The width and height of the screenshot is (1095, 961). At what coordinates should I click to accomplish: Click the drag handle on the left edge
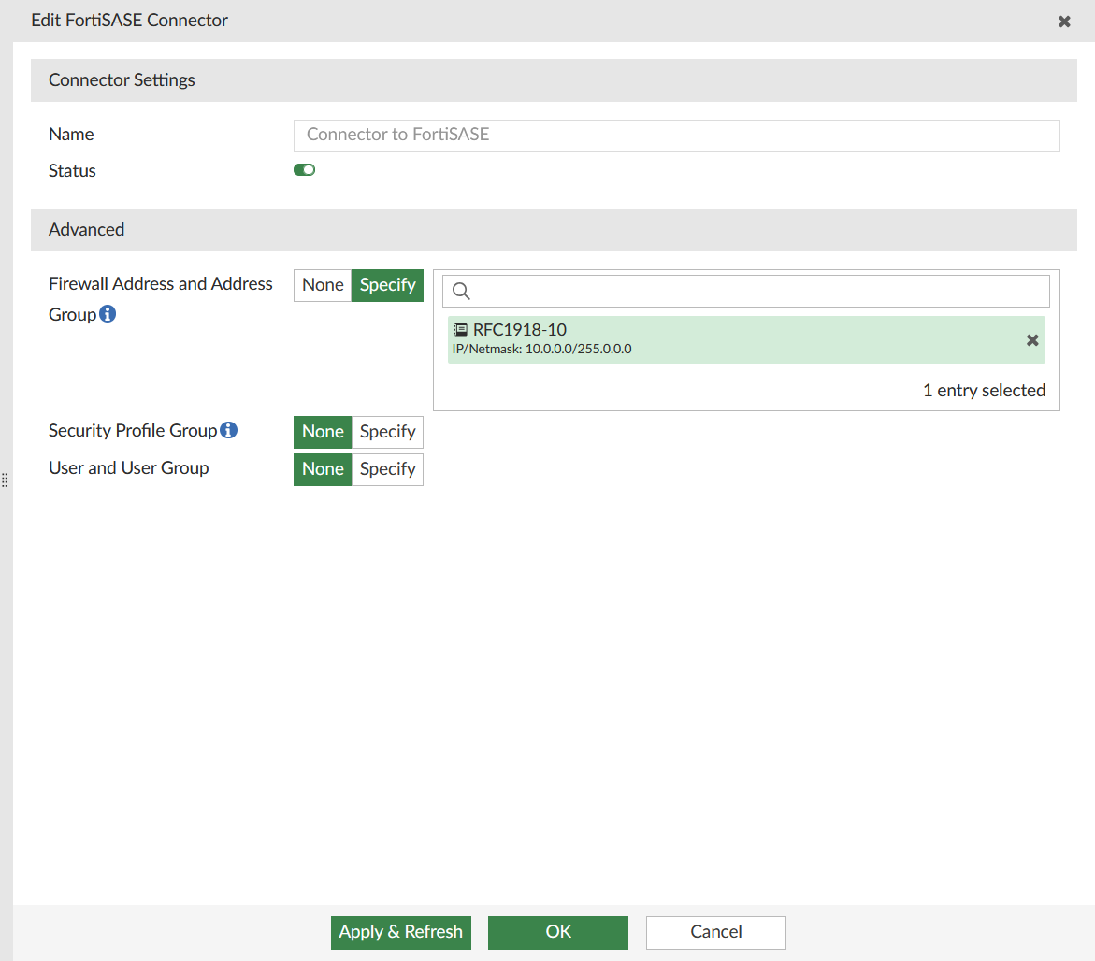[5, 480]
